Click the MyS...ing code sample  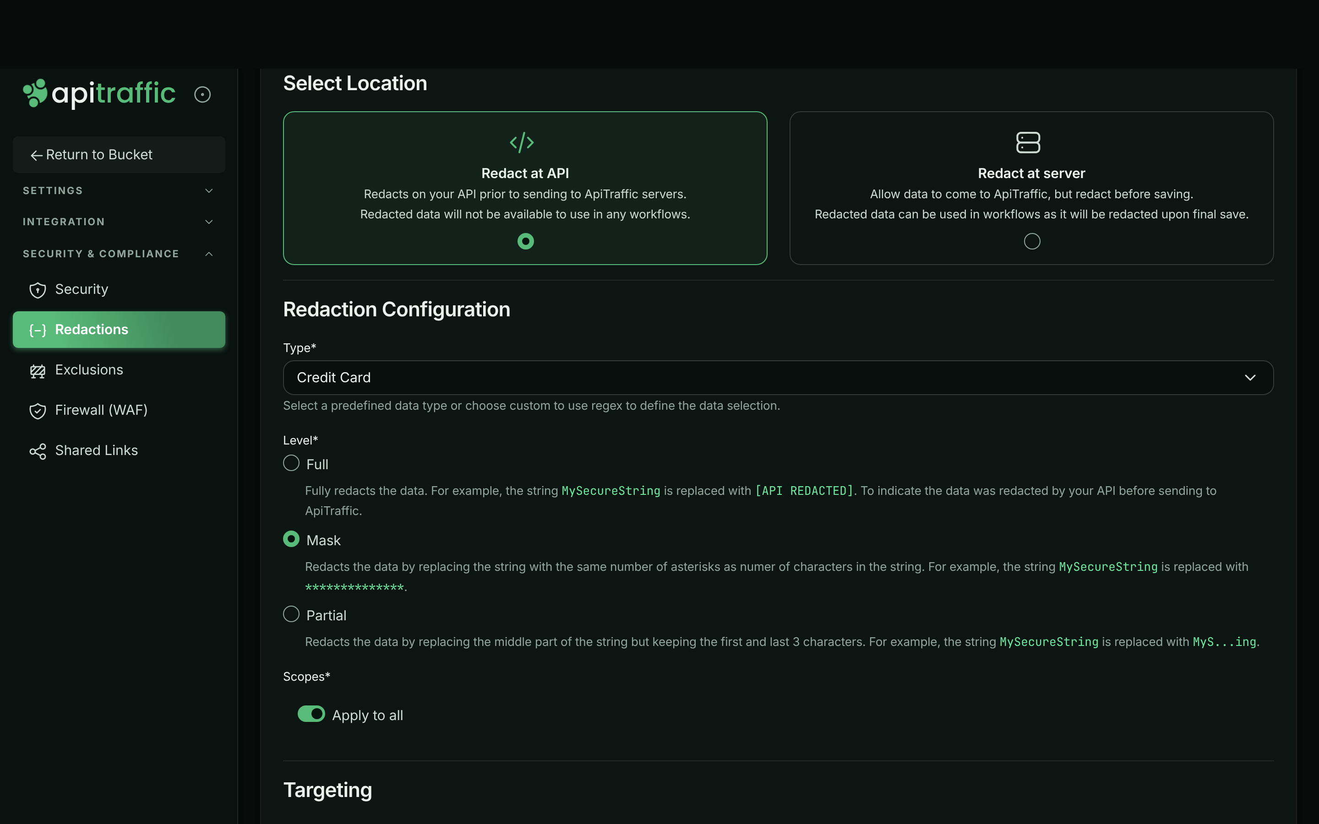[1224, 642]
